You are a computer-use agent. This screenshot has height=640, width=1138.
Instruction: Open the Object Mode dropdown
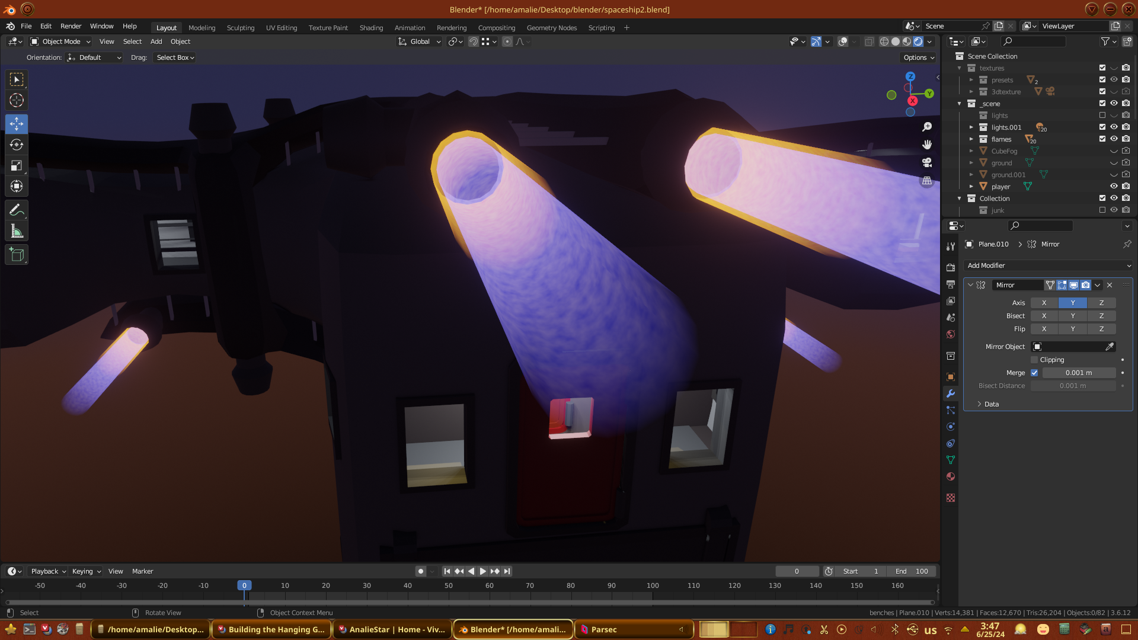click(61, 41)
